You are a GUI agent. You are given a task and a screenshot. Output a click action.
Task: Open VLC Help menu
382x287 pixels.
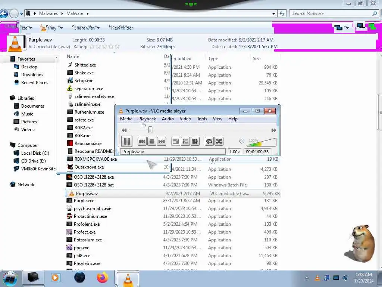pyautogui.click(x=233, y=119)
